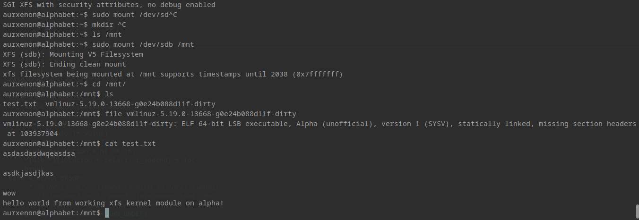
Task: Click the 'asdkjasdjkas' output text
Action: 28,173
